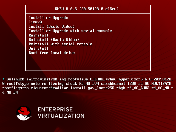Screen dimensions: 176x132
Task: Choose the linux0 boot entry
Action: point(35,22)
